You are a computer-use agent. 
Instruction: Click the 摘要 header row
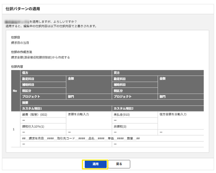[112, 102]
